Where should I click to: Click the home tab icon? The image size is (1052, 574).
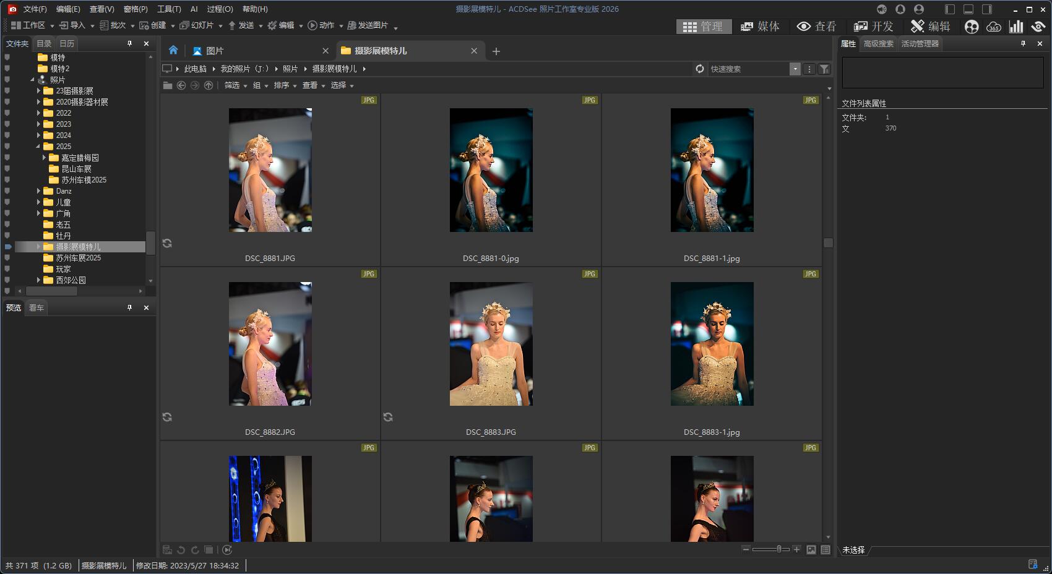[173, 51]
